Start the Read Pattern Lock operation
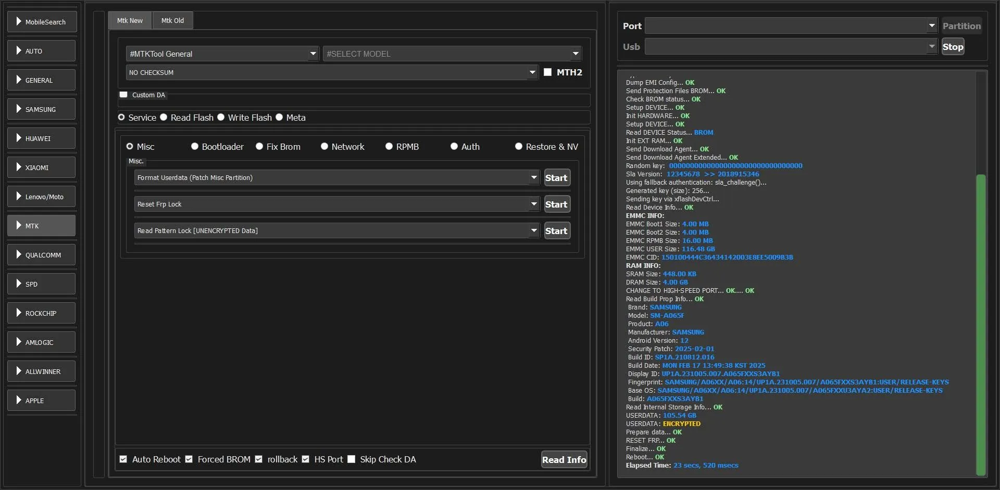1000x490 pixels. tap(557, 231)
